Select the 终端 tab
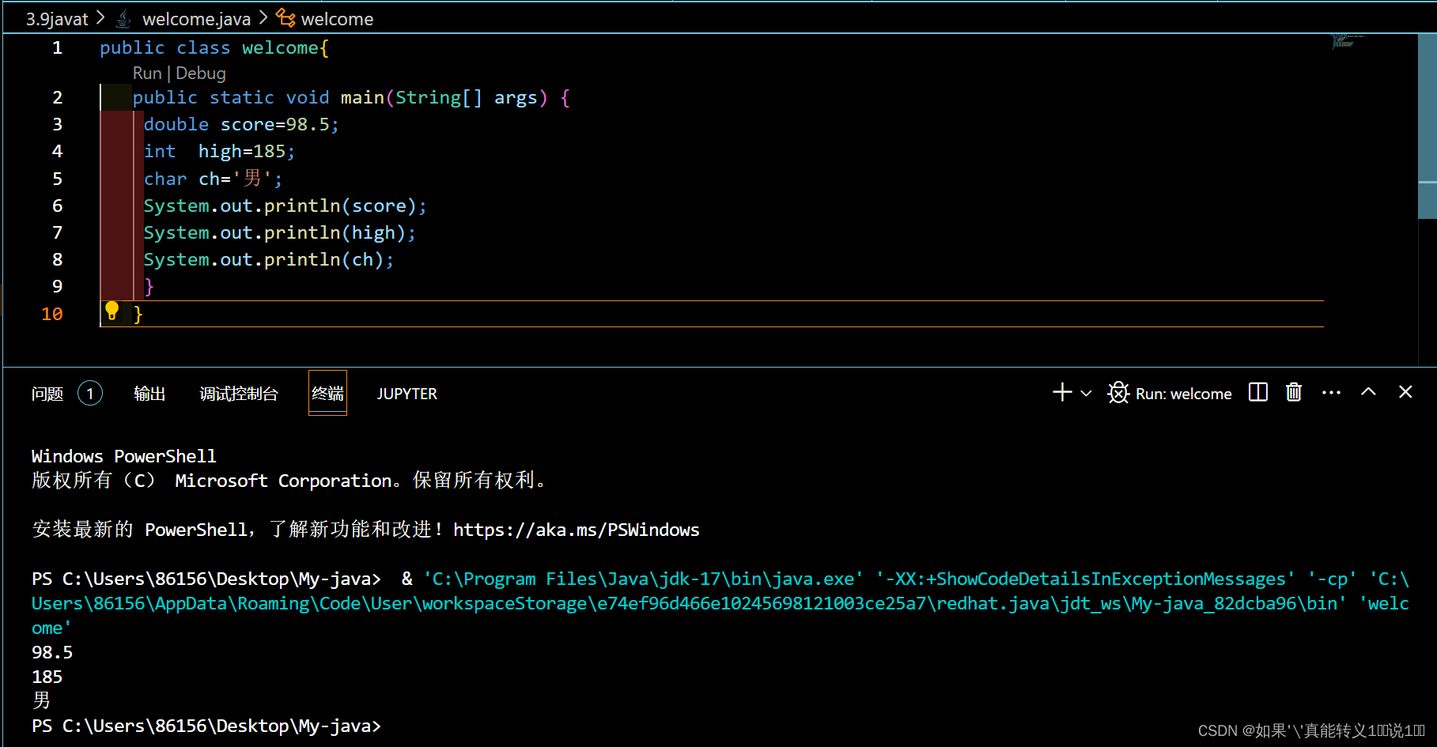This screenshot has height=747, width=1437. click(x=327, y=393)
